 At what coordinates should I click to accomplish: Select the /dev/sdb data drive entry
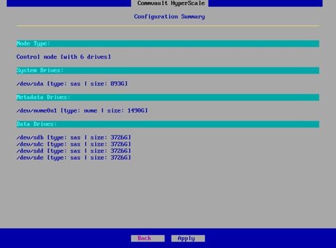pos(74,137)
